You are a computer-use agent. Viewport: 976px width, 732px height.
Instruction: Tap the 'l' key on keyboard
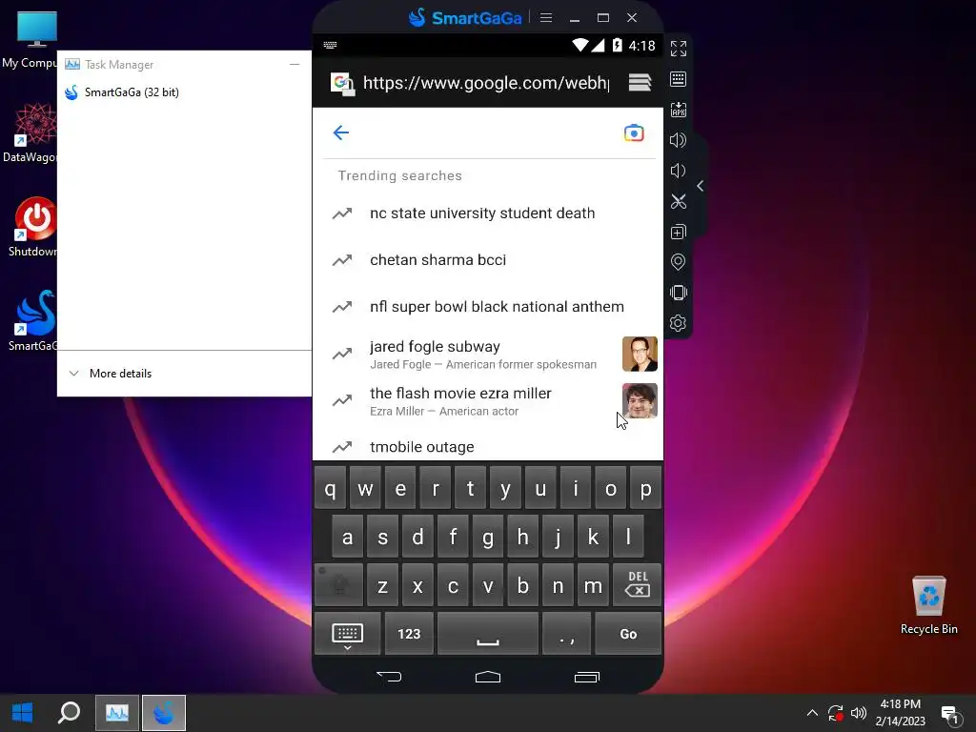point(628,536)
